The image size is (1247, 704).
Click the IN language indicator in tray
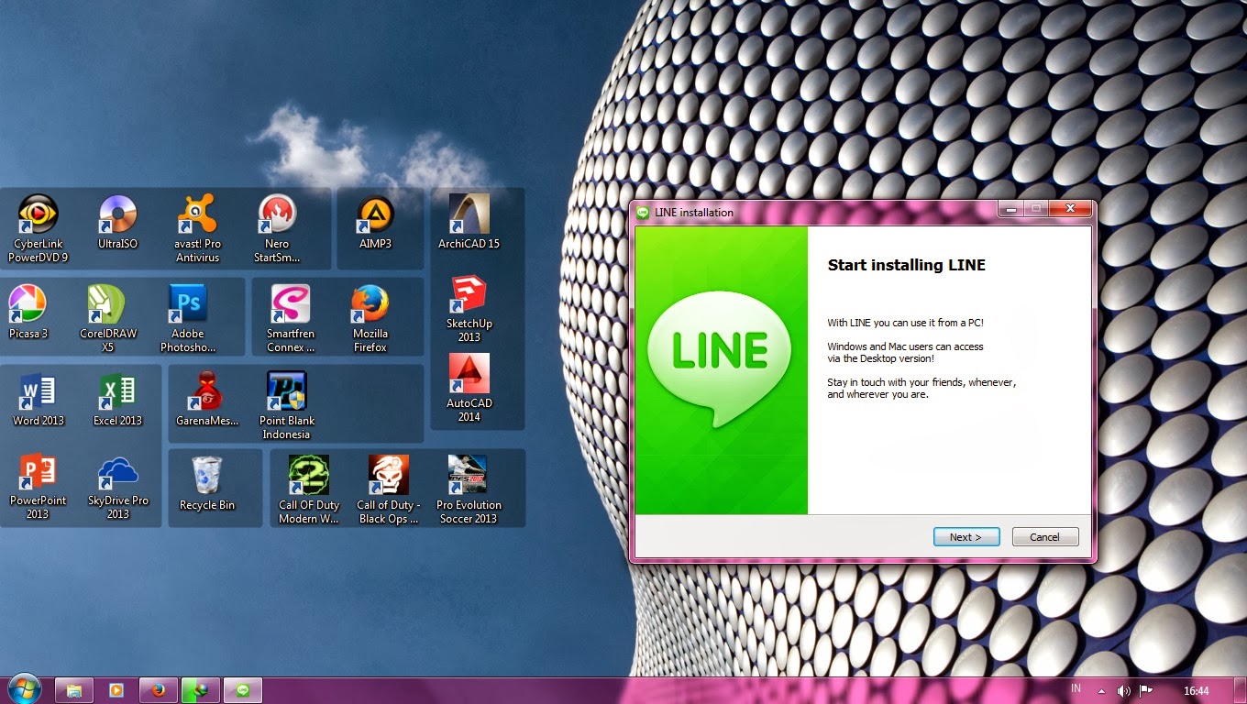(x=1076, y=688)
